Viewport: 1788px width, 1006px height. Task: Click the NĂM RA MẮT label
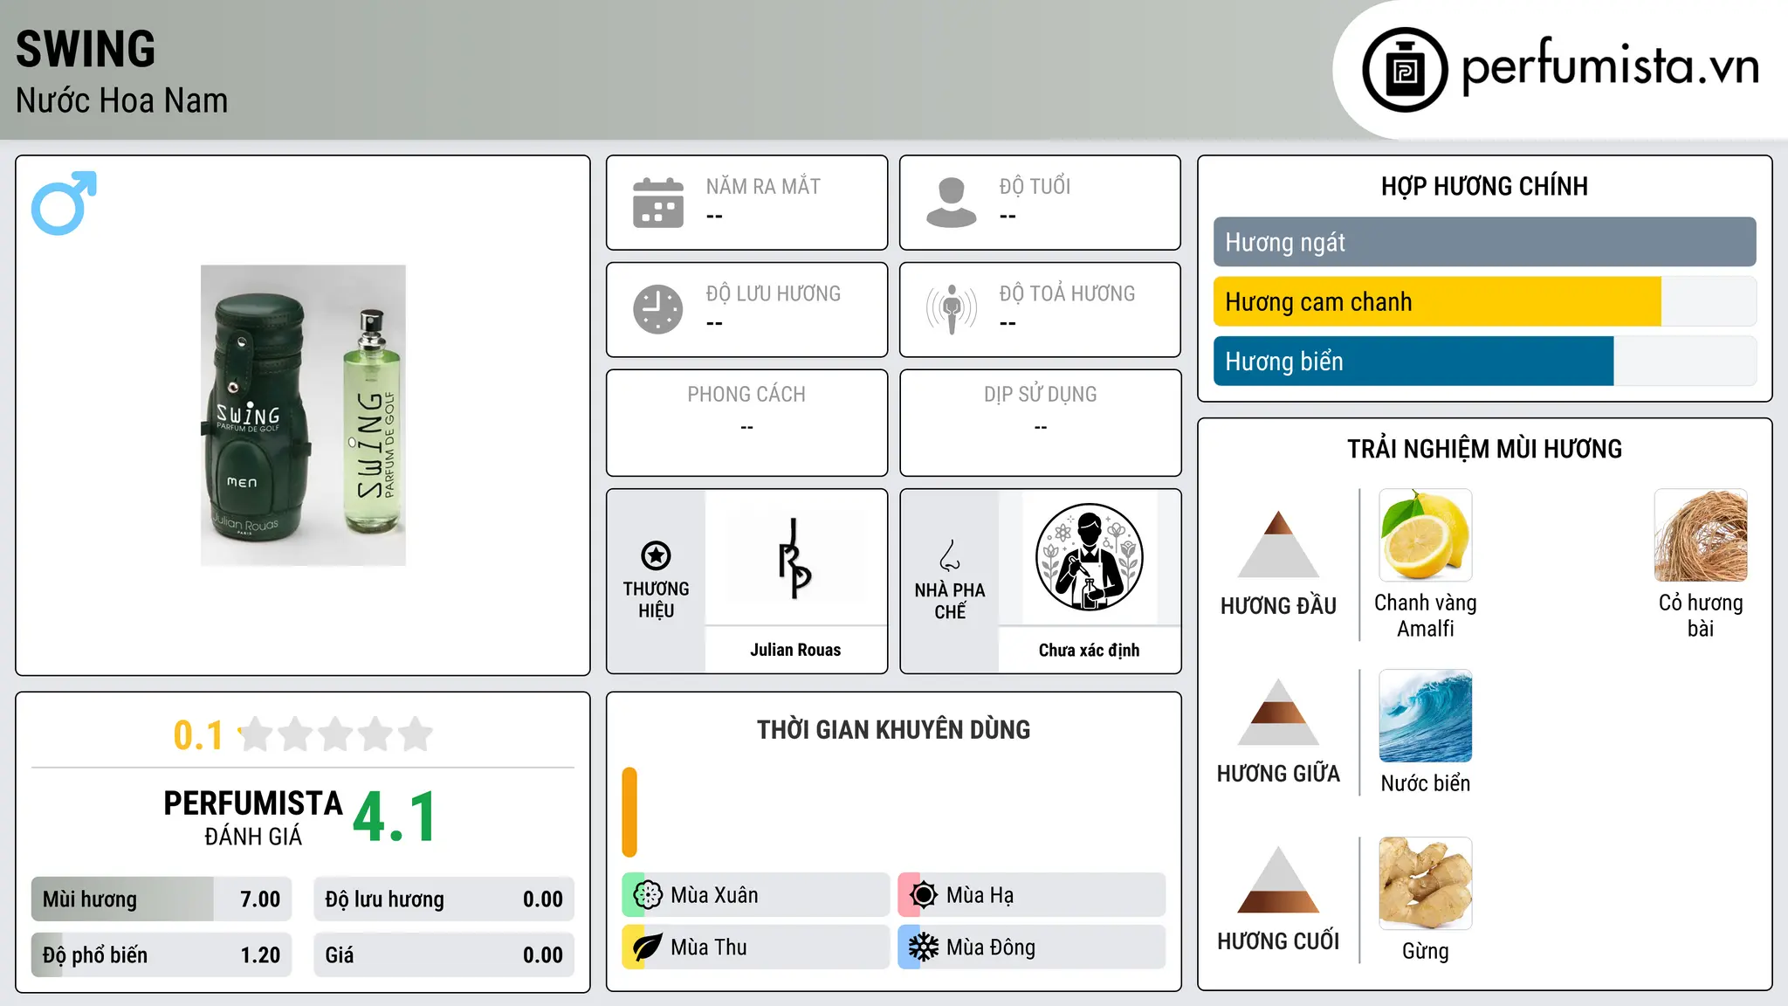763,186
